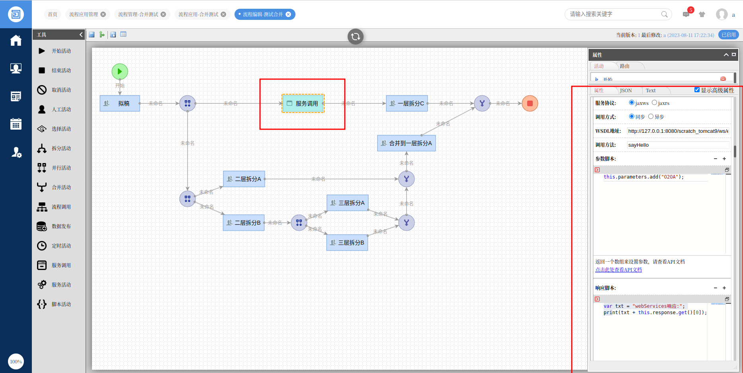Image resolution: width=743 pixels, height=373 pixels.
Task: Open the messages icon with badge 5
Action: click(x=686, y=14)
